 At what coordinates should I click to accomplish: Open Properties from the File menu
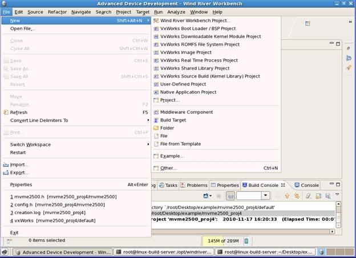76,185
